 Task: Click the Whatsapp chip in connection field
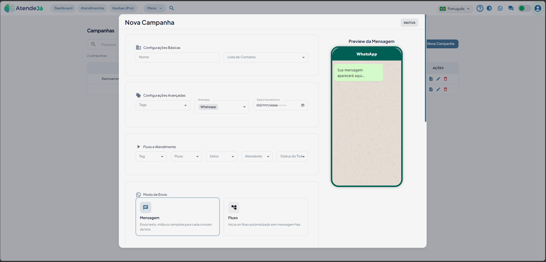(x=208, y=107)
